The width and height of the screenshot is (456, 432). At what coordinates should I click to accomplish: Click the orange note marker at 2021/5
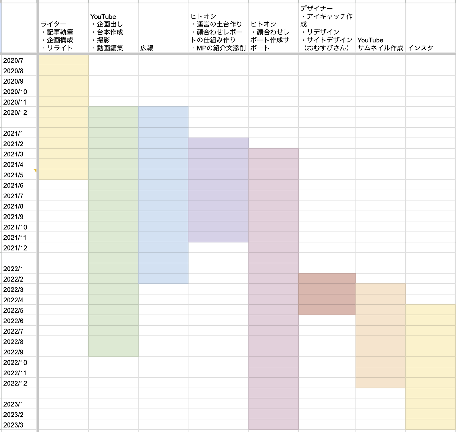[x=35, y=171]
